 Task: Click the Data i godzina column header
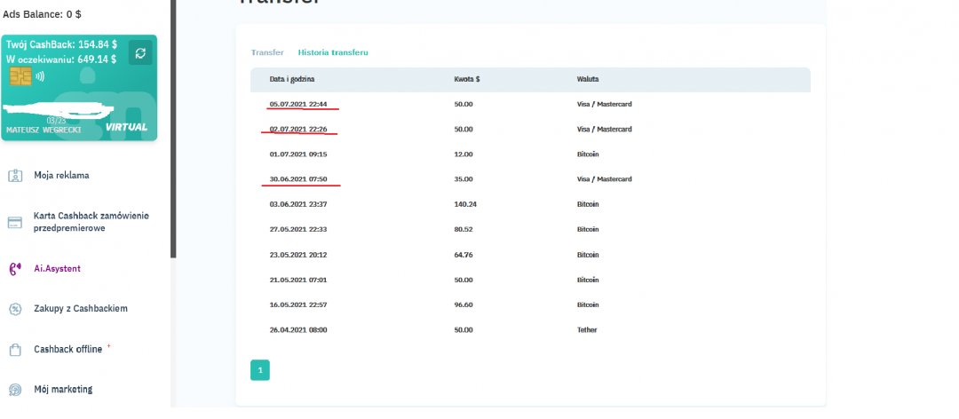(x=292, y=80)
